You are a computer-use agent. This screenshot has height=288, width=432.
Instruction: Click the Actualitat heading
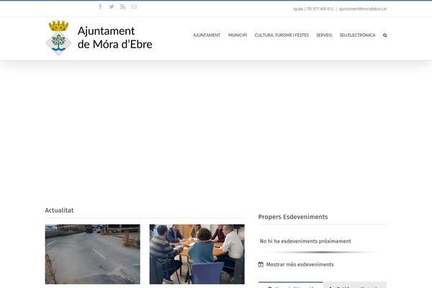click(x=59, y=210)
